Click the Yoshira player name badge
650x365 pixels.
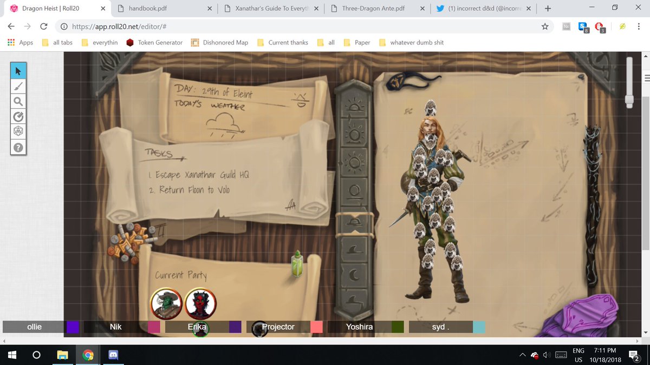tap(359, 327)
